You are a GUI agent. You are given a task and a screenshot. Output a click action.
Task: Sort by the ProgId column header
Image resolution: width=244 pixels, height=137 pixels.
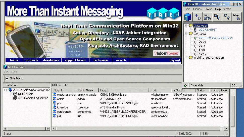(124, 90)
